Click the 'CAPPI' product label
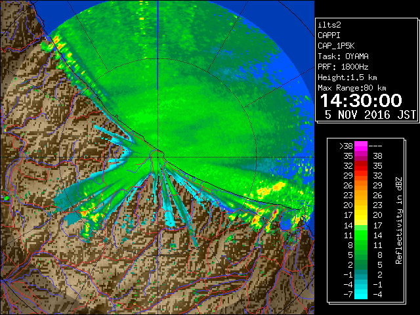 click(x=329, y=35)
